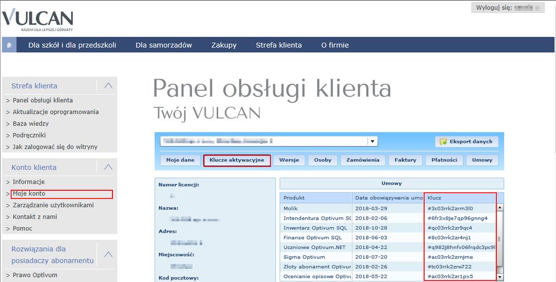556x282 pixels.
Task: Open Zarządzanie użytkownikami link
Action: [53, 205]
